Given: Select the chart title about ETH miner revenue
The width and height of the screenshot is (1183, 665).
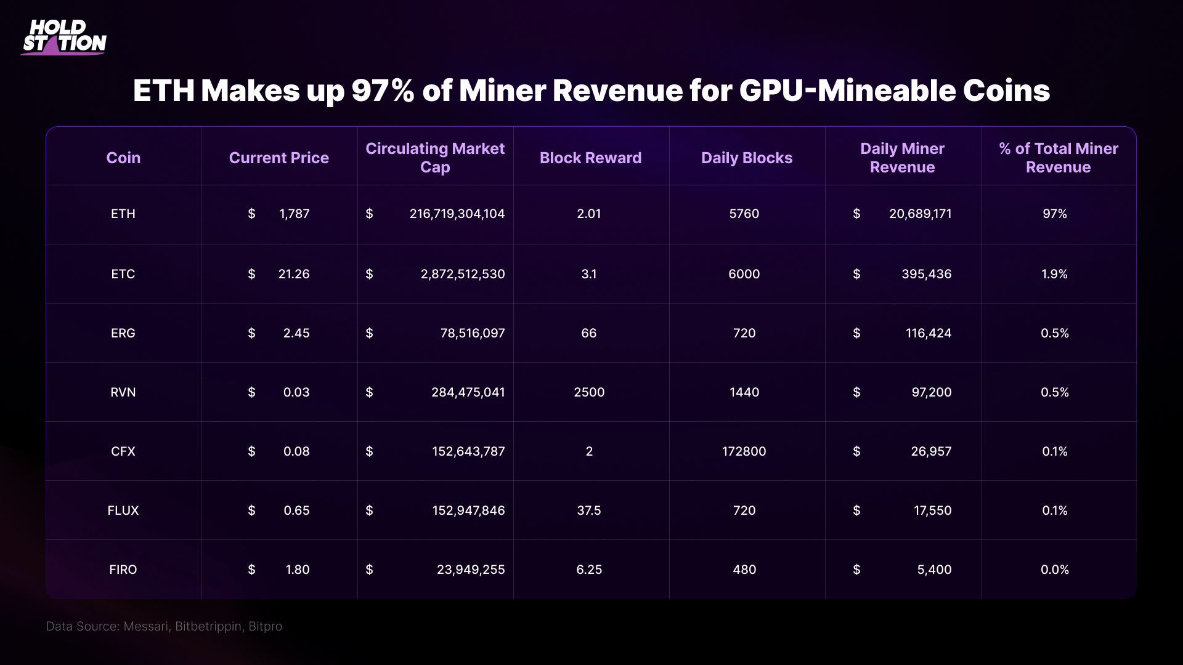Looking at the screenshot, I should click(x=591, y=91).
